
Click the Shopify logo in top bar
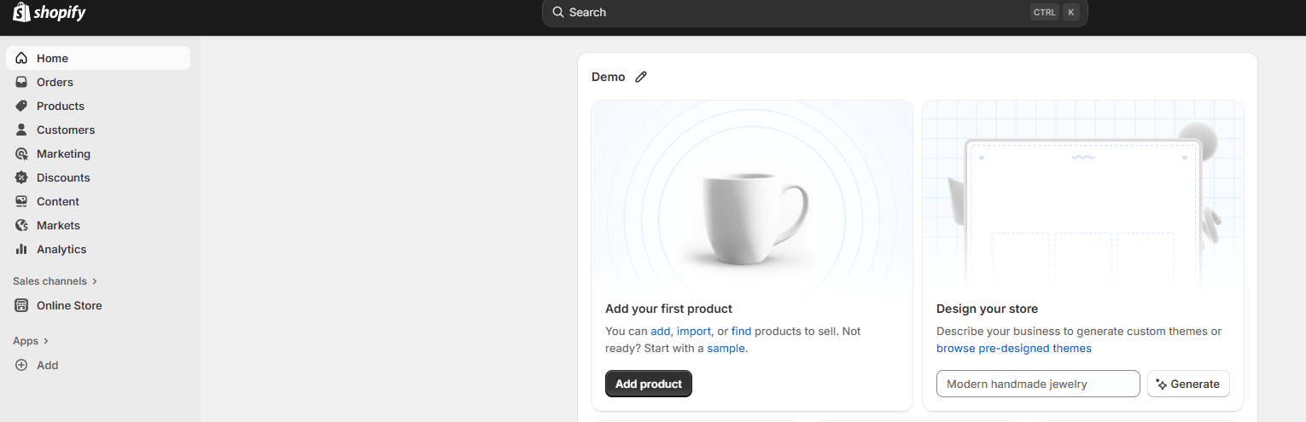coord(50,13)
